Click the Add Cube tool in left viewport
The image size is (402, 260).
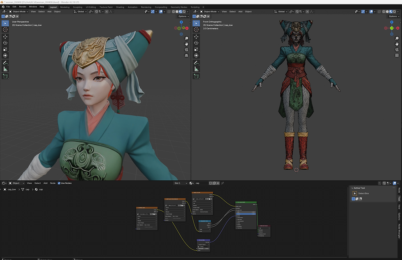(x=5, y=76)
